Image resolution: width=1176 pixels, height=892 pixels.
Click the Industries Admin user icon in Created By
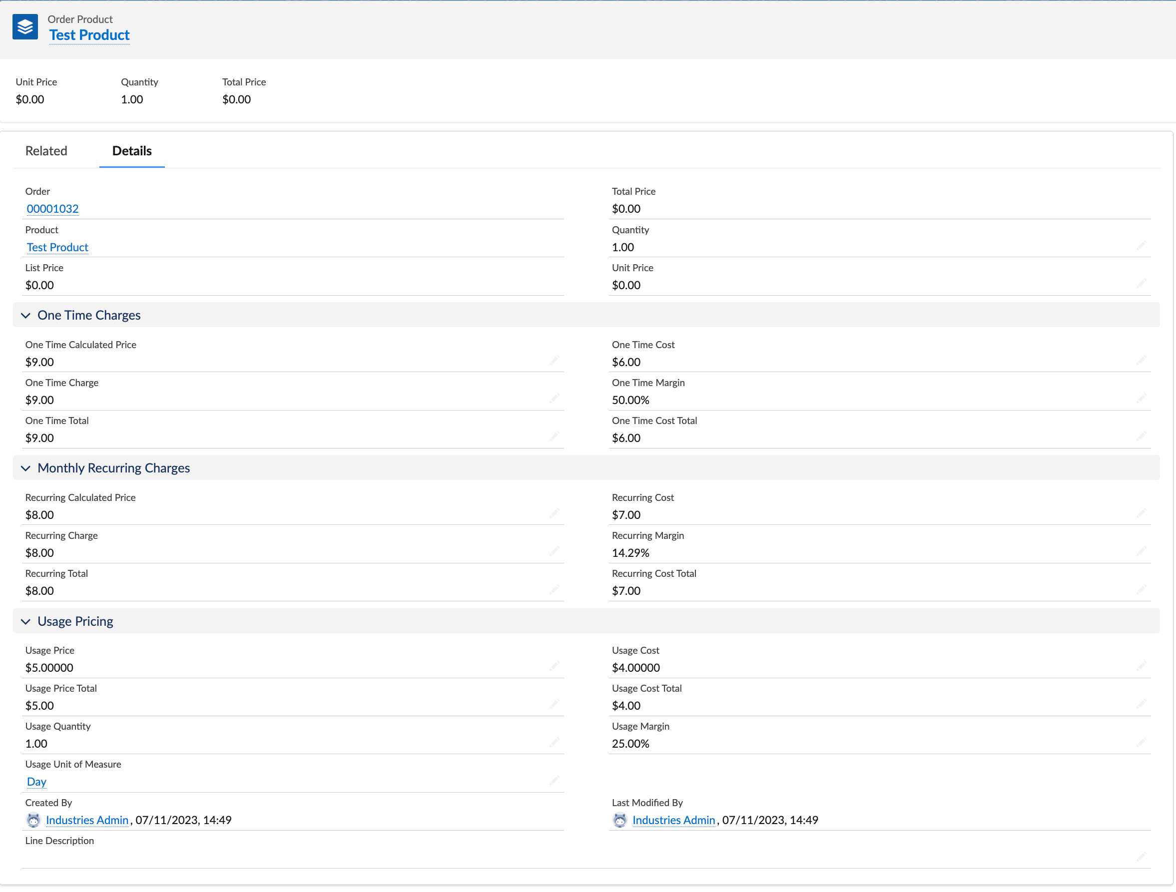coord(34,820)
